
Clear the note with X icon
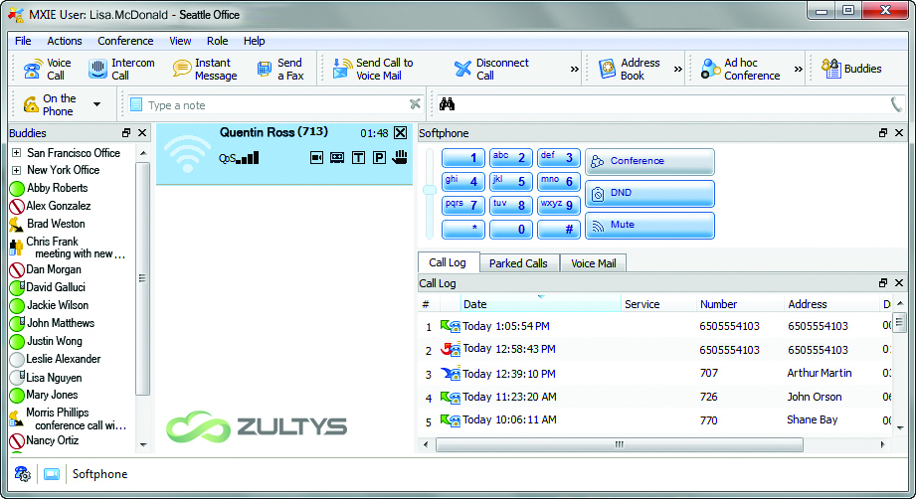(x=415, y=104)
